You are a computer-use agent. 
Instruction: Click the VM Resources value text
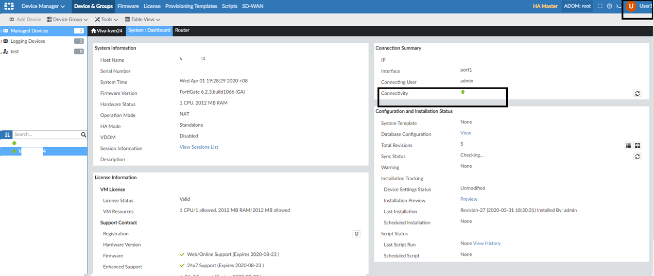pos(235,211)
